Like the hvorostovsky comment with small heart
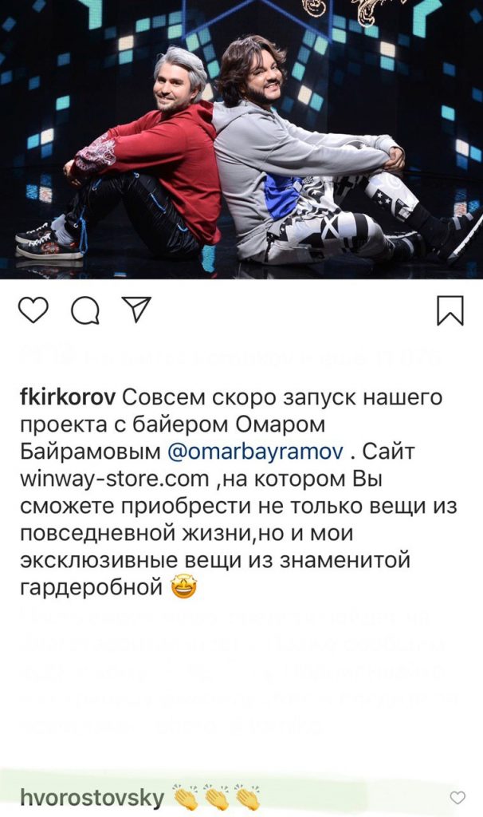Screen dimensions: 483x817 point(457,798)
